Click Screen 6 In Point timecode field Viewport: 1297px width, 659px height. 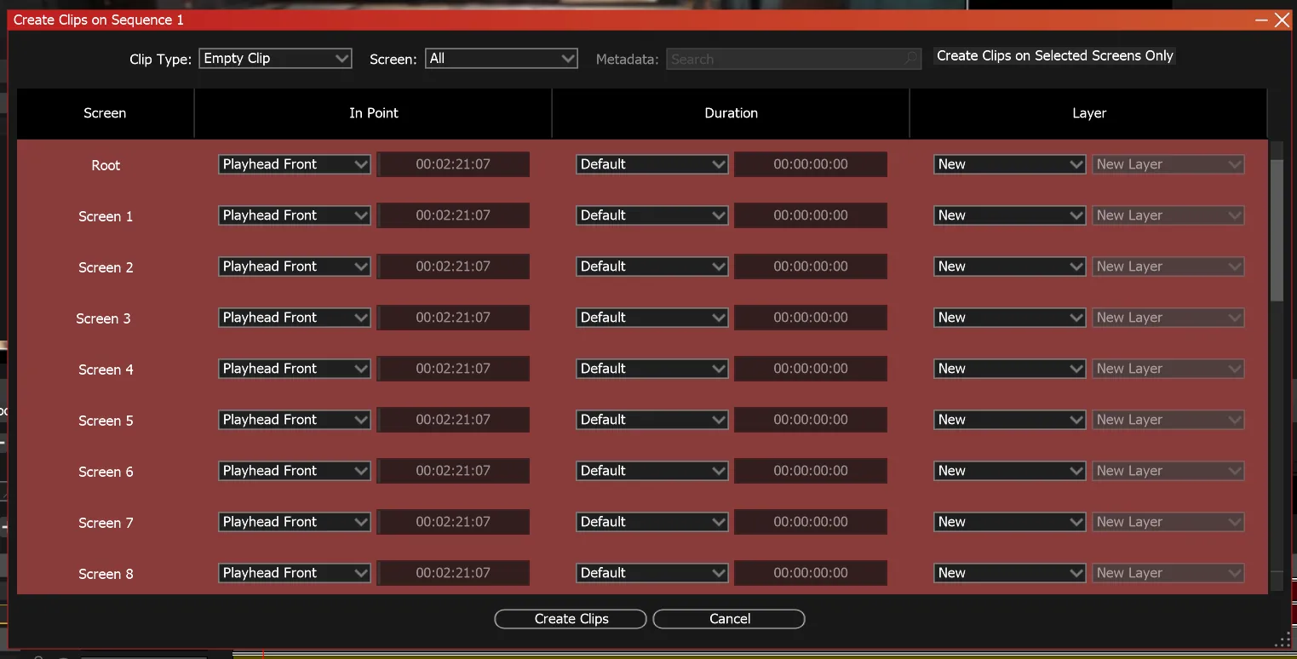(453, 471)
